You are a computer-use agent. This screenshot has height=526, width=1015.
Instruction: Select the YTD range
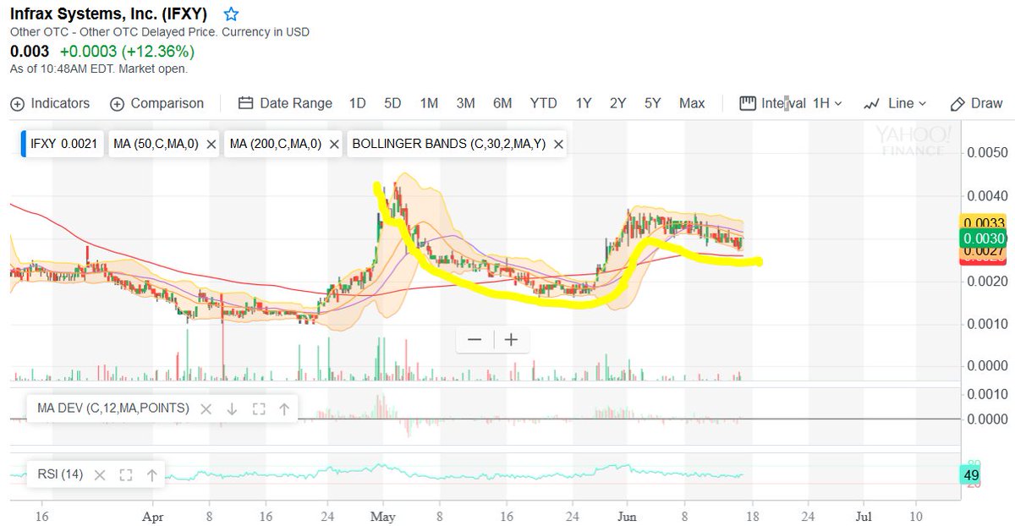pos(543,103)
